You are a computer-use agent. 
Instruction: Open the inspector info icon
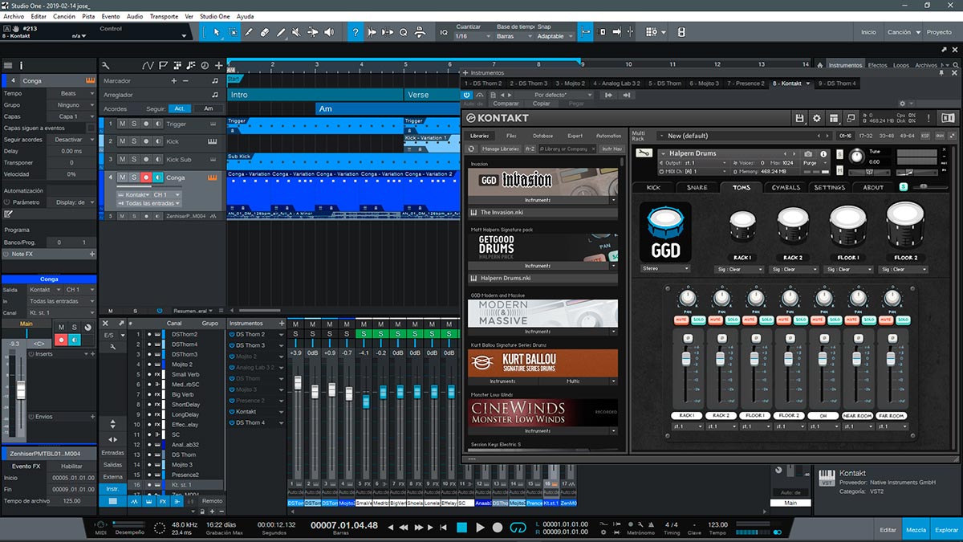tap(22, 65)
